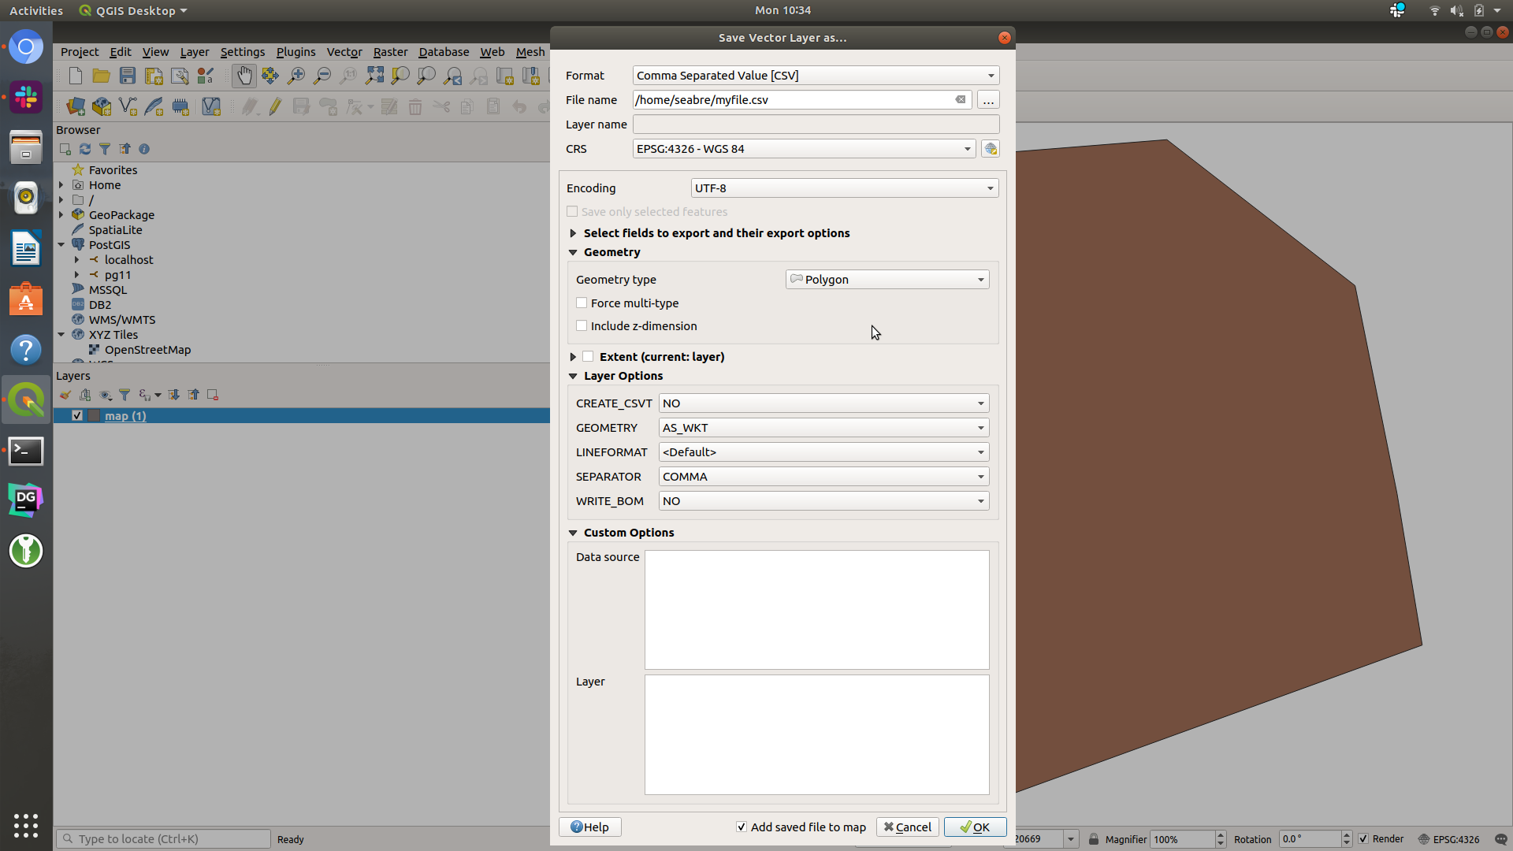Click the Select CRS globe button
Image resolution: width=1513 pixels, height=851 pixels.
991,149
